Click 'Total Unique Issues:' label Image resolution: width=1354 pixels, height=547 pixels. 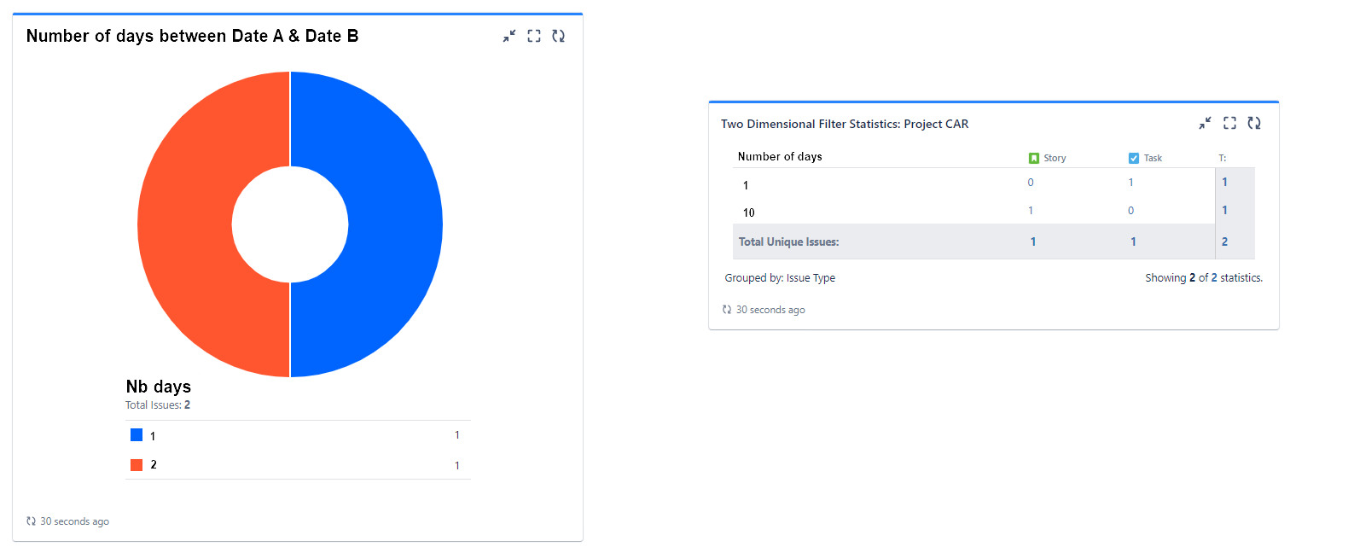point(789,242)
